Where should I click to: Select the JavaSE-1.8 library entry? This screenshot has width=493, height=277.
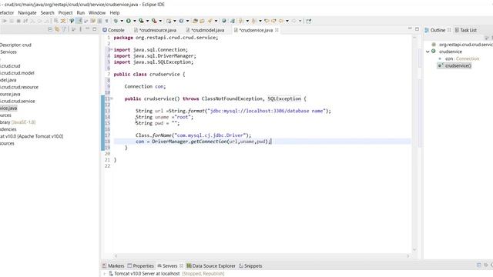(x=18, y=122)
